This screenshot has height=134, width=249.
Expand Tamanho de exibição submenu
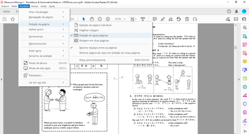44,56
